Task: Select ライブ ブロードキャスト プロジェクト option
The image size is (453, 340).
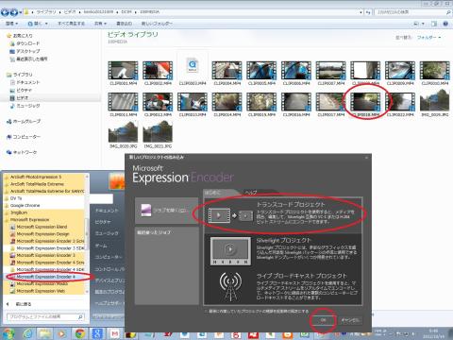Action: pyautogui.click(x=282, y=286)
